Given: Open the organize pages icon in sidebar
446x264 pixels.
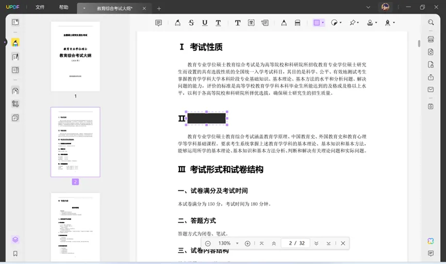Looking at the screenshot, I should [x=15, y=91].
